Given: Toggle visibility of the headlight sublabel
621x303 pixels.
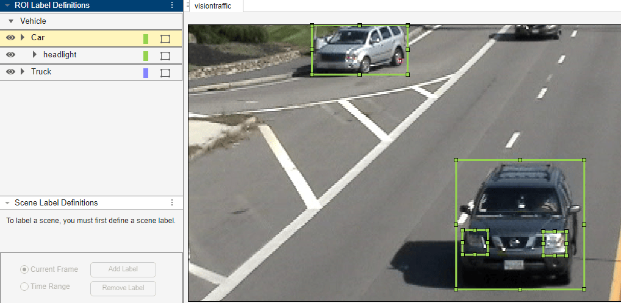Looking at the screenshot, I should click(x=11, y=55).
